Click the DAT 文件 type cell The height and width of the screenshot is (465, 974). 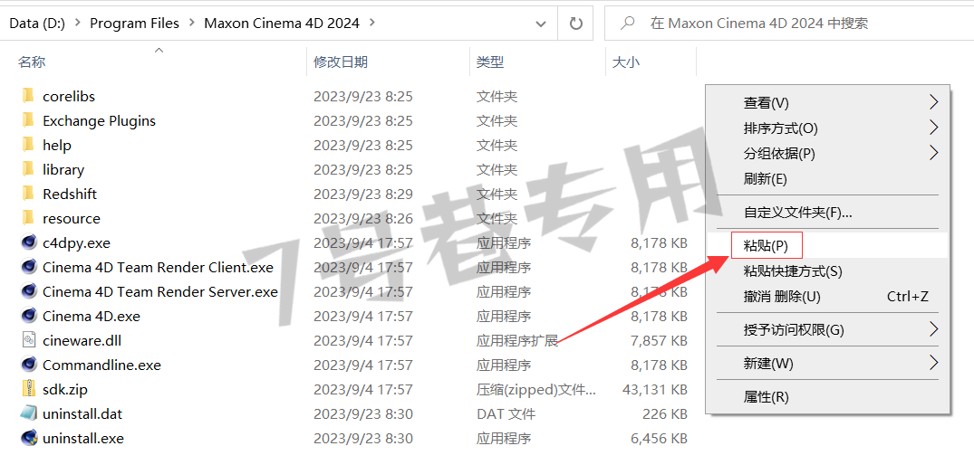506,413
